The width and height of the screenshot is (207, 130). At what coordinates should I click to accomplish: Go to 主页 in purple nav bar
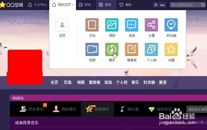click(x=54, y=82)
